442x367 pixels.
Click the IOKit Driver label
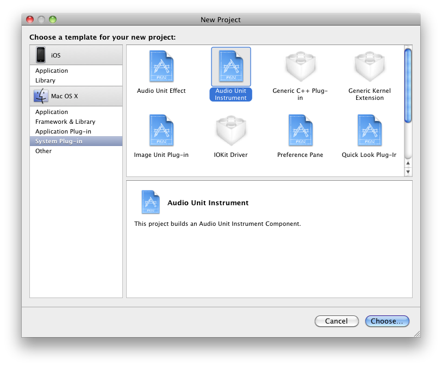[x=231, y=155]
